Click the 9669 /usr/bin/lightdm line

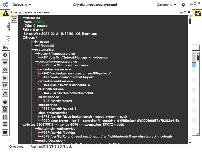pyautogui.click(x=58, y=133)
